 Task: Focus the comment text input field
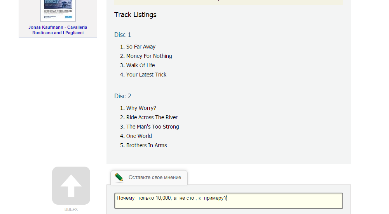click(229, 201)
